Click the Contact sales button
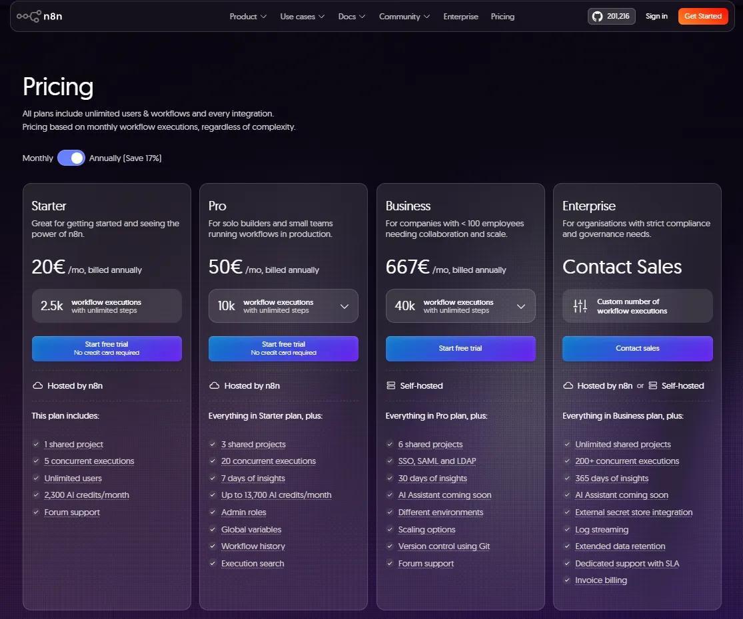The height and width of the screenshot is (619, 743). coord(637,348)
